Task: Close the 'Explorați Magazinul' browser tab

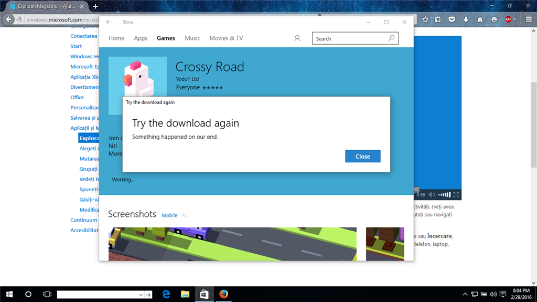Action: pyautogui.click(x=82, y=6)
